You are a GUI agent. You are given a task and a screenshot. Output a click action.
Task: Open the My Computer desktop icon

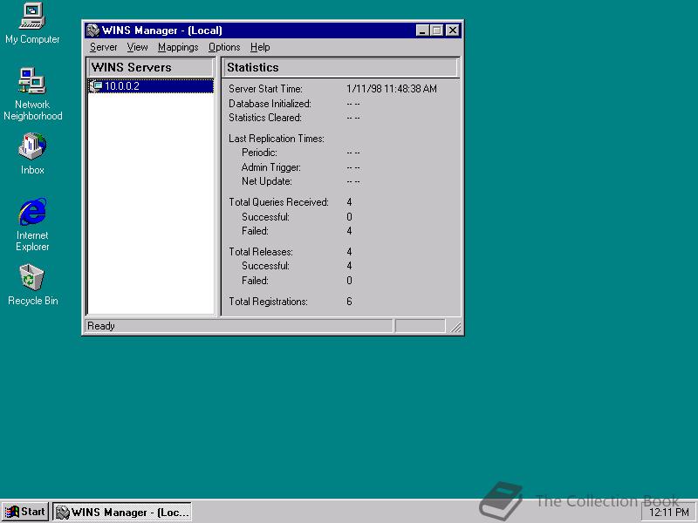(x=32, y=24)
